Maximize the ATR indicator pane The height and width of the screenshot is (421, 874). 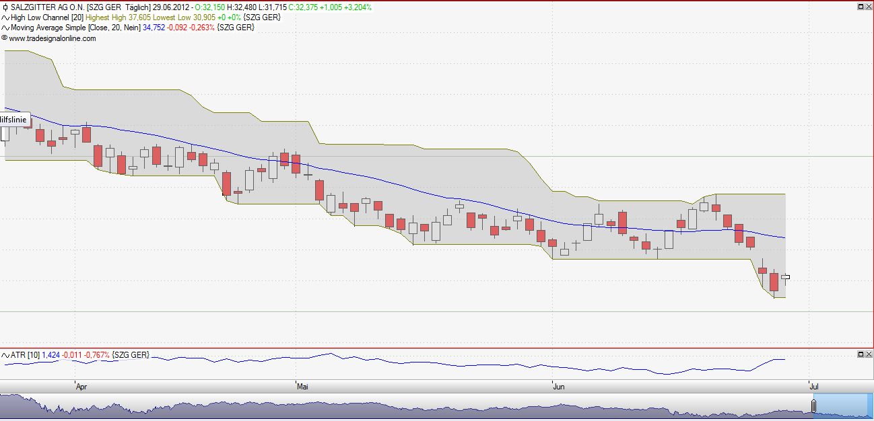coord(860,354)
